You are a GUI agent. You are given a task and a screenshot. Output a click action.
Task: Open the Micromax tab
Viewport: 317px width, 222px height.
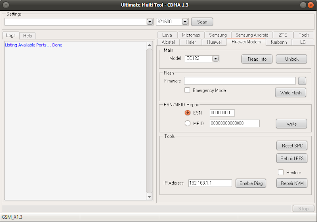point(191,35)
